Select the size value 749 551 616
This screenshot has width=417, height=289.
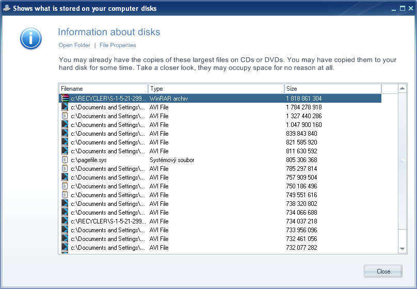click(x=301, y=195)
